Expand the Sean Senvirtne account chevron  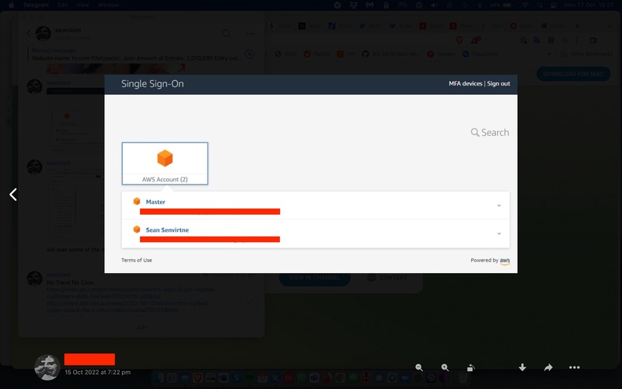tap(499, 234)
